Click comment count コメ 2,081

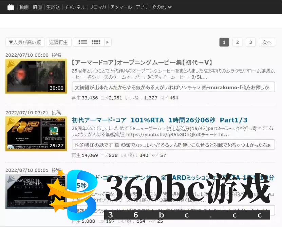tap(111, 98)
